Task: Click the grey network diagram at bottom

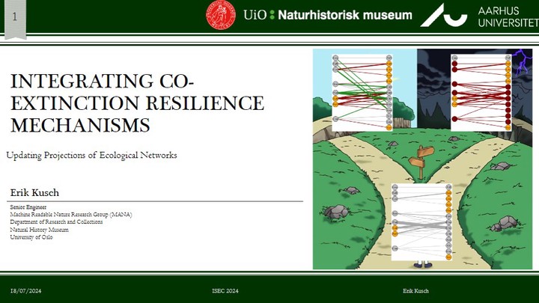Action: [x=421, y=221]
